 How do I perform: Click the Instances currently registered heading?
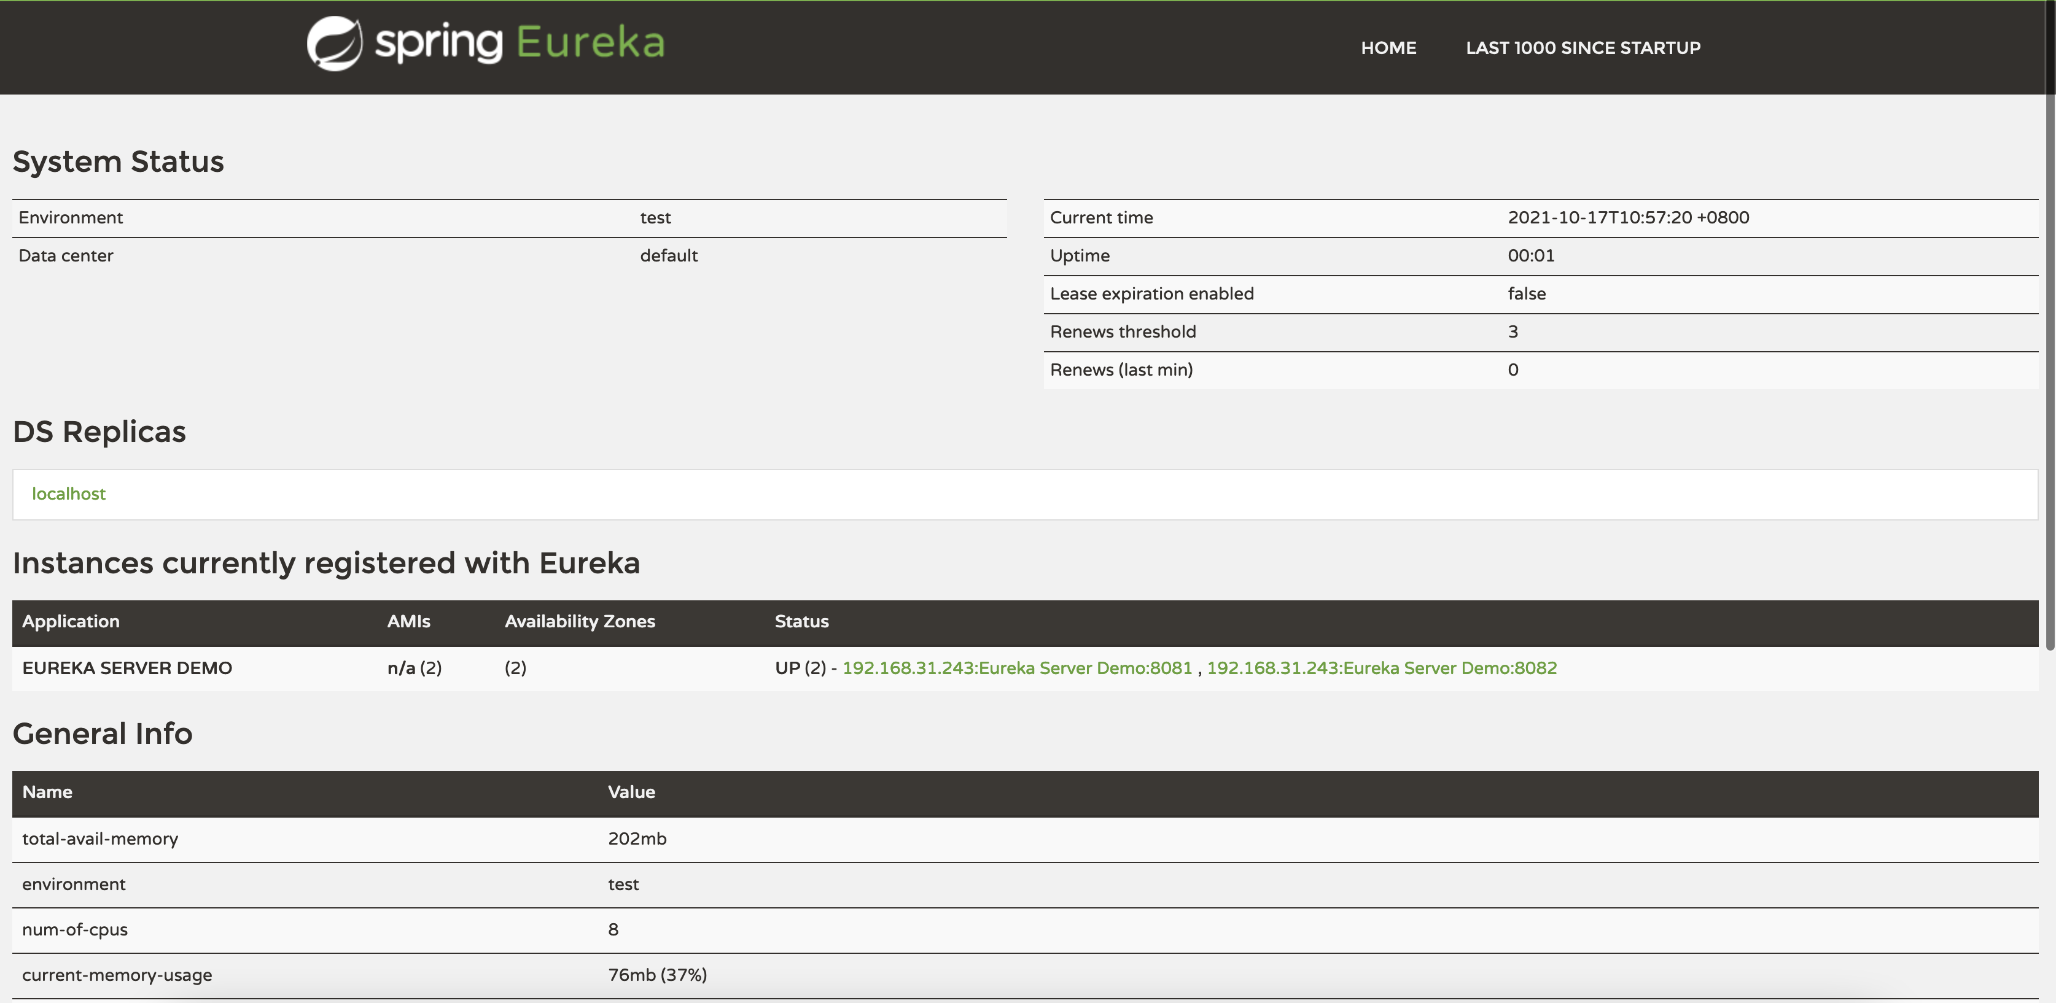(325, 563)
